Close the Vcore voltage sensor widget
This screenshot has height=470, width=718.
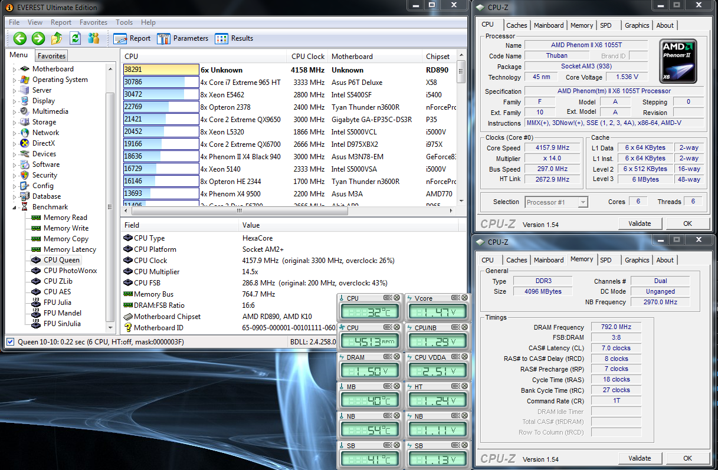(x=464, y=298)
